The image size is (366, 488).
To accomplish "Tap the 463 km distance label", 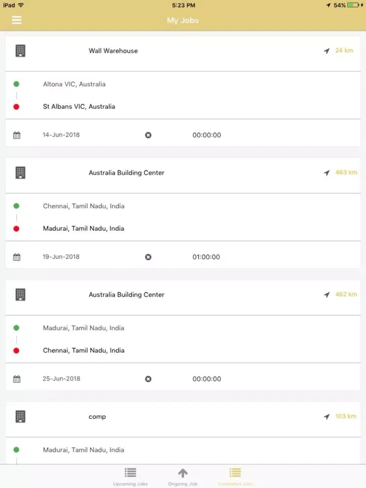I will 346,173.
